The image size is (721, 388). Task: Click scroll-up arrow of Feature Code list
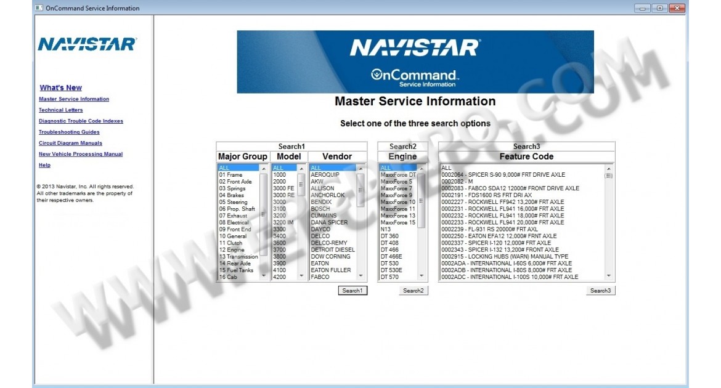pos(609,169)
